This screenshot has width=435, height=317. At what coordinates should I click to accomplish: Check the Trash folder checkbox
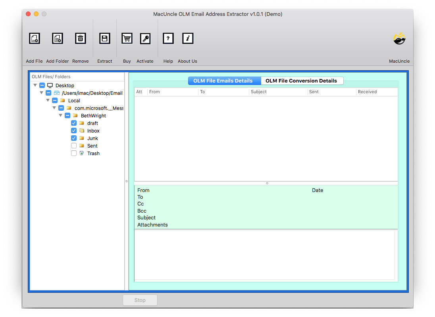(x=74, y=153)
